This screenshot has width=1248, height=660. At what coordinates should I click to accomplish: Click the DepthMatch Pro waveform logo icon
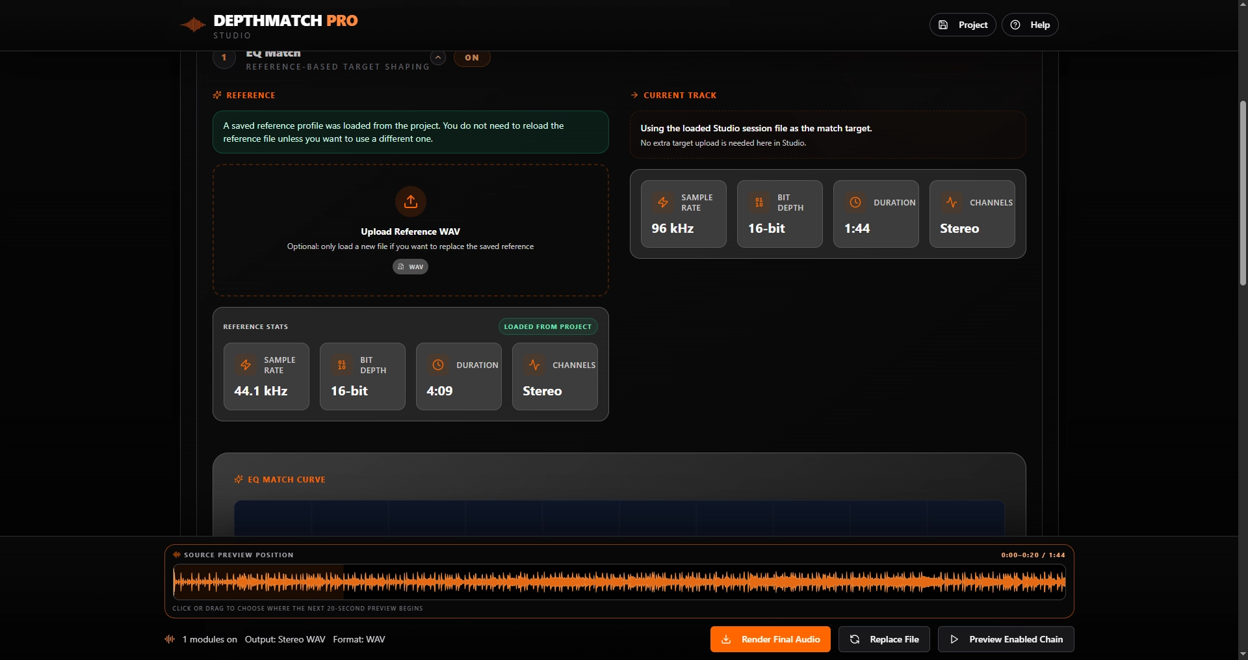pos(193,25)
